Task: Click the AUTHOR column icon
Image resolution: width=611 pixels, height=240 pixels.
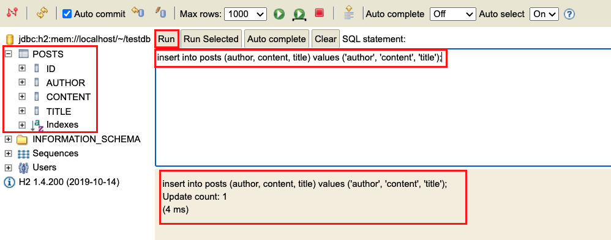Action: [37, 82]
